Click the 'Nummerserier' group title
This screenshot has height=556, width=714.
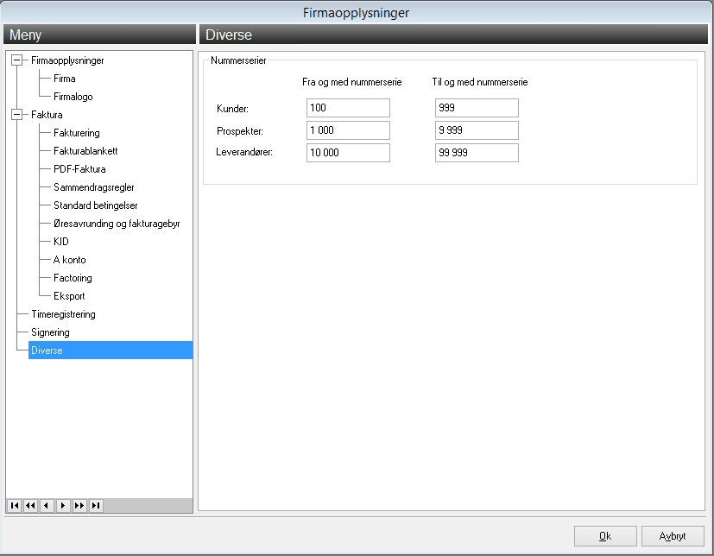pos(238,60)
